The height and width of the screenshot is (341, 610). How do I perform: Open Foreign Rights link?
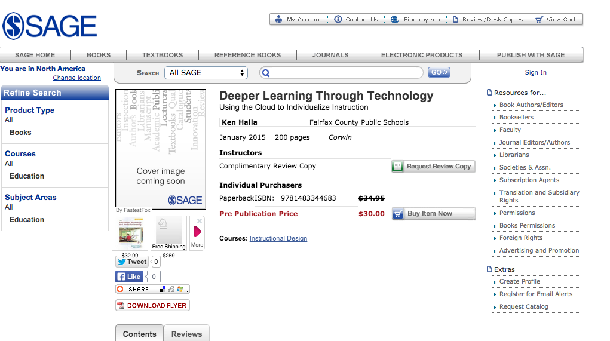tap(521, 238)
